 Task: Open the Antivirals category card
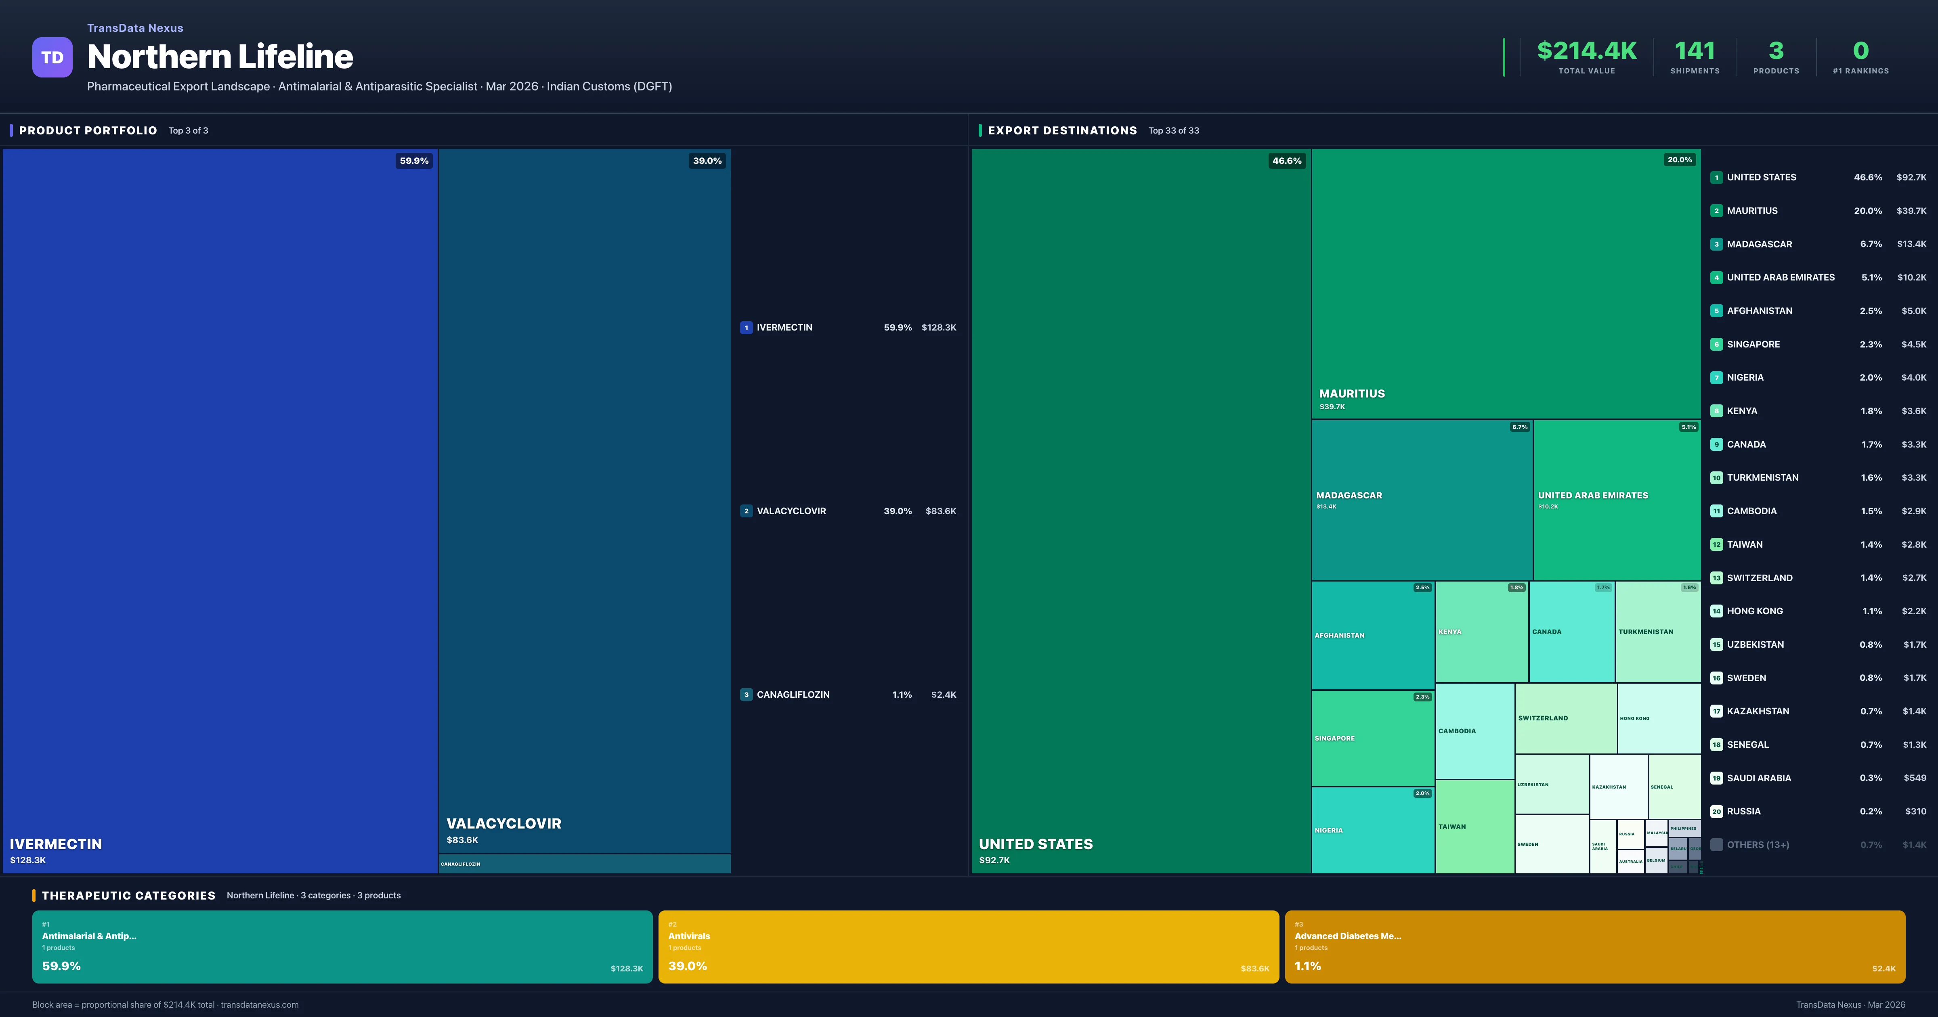(x=967, y=946)
